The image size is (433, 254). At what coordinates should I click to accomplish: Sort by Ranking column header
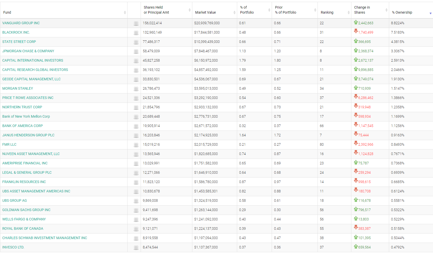[334, 10]
